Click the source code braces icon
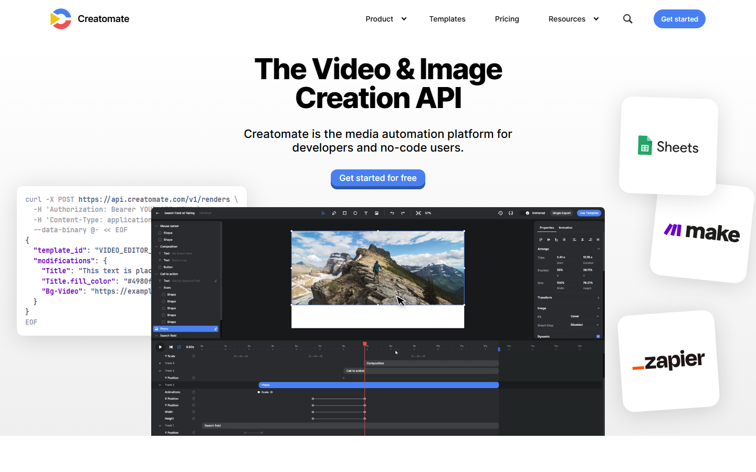756x472 pixels. tap(511, 213)
